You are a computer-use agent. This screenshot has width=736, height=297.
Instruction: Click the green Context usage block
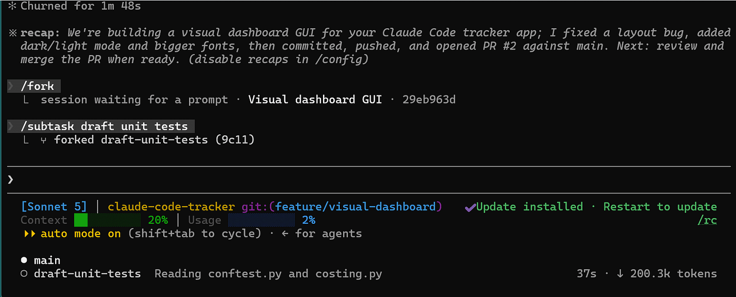point(81,220)
